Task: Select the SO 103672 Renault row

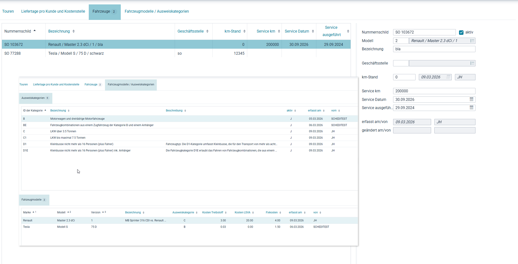Action: tap(176, 45)
